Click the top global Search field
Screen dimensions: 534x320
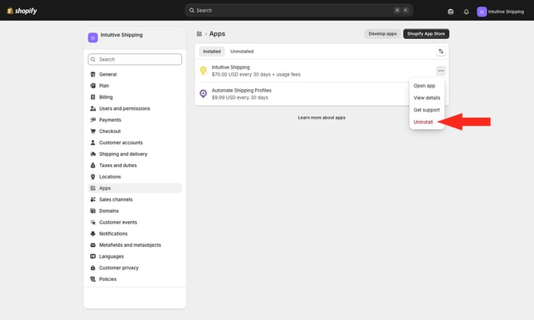299,10
